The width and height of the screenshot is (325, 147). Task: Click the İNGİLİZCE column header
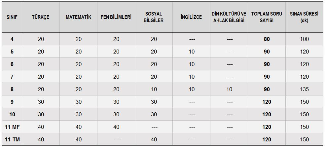tap(191, 17)
